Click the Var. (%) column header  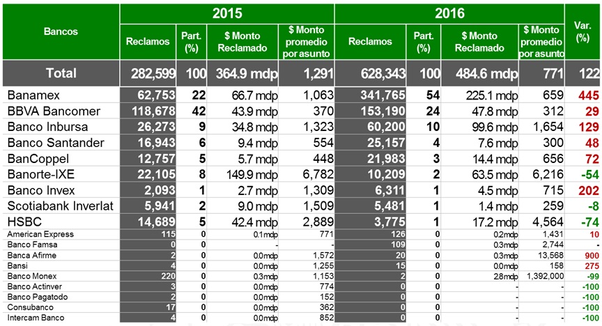pyautogui.click(x=582, y=31)
